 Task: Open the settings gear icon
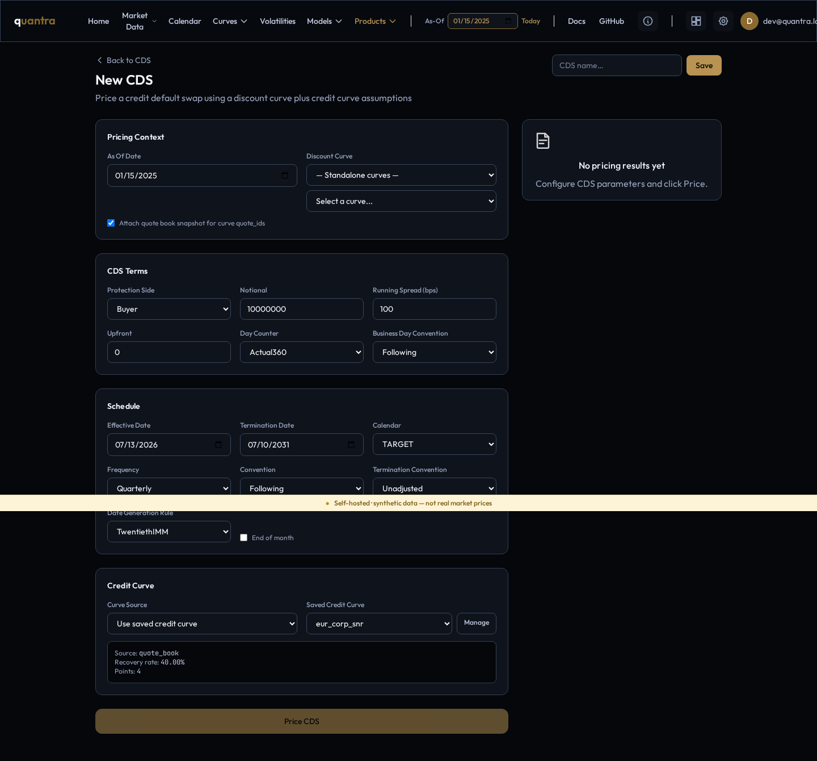723,21
